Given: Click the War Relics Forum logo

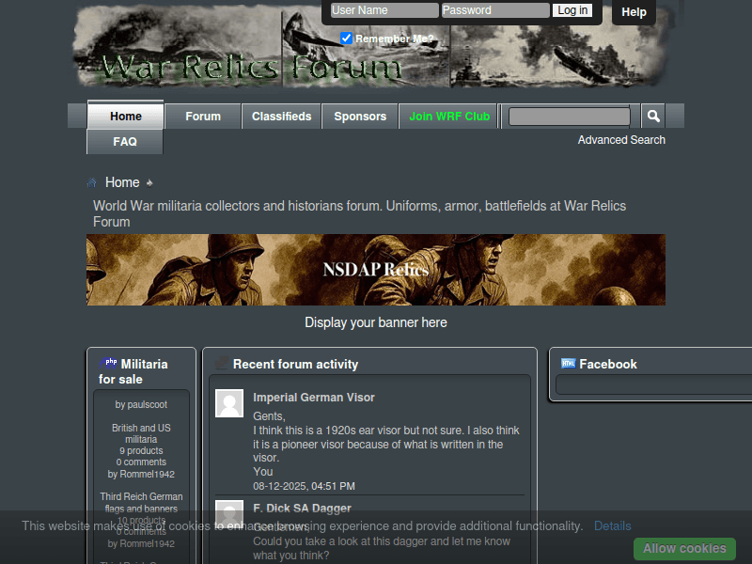Looking at the screenshot, I should pos(252,66).
